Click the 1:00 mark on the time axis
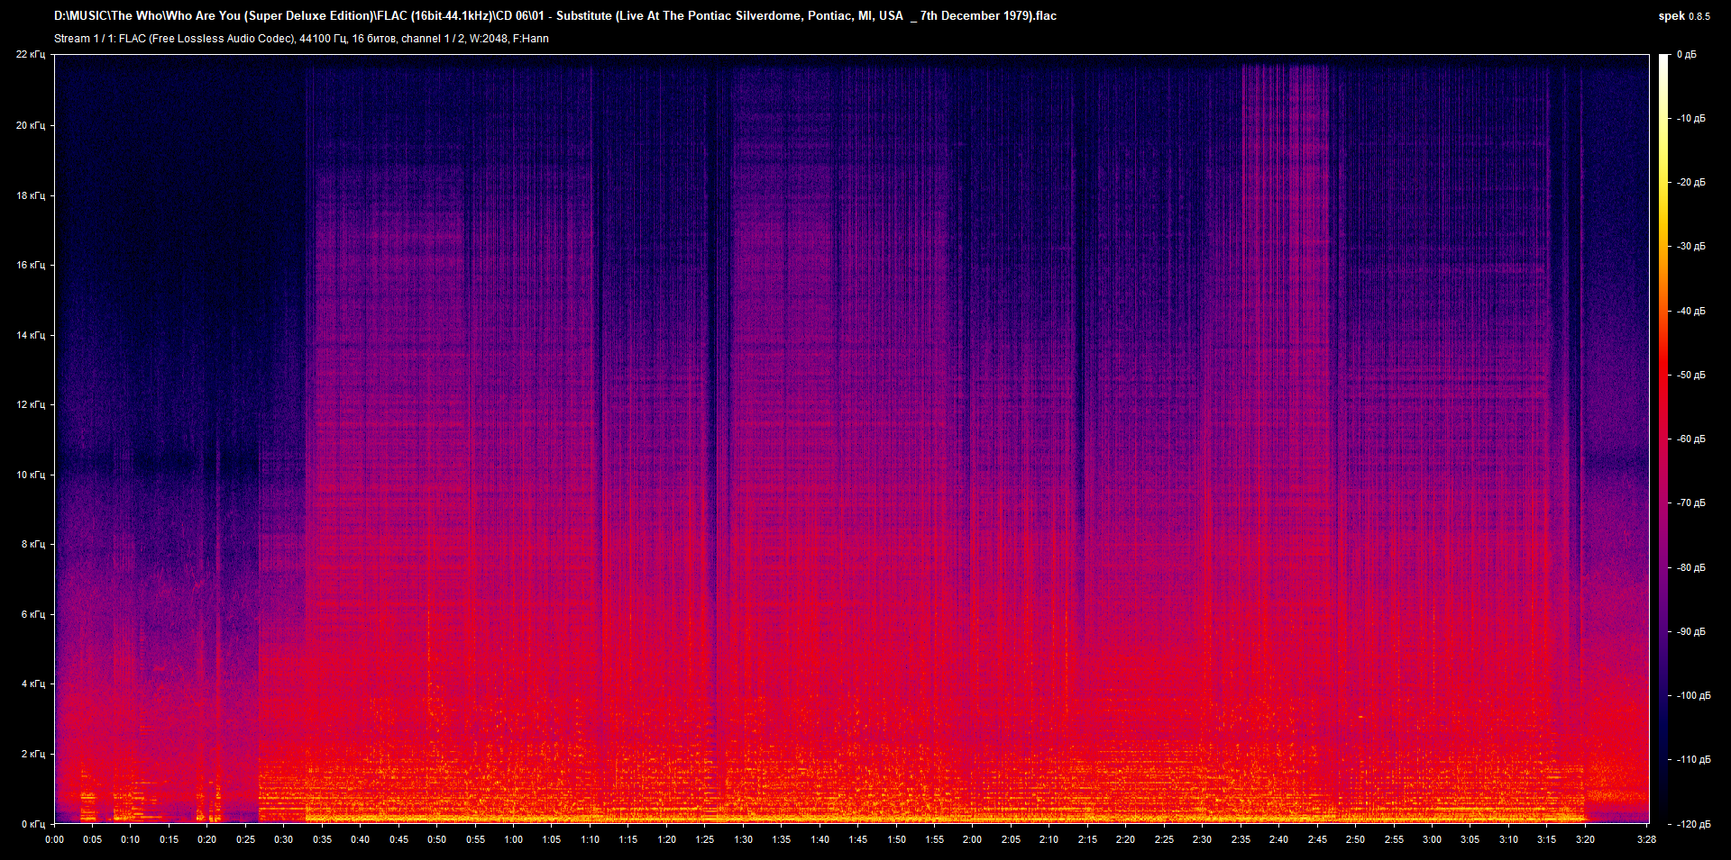Image resolution: width=1731 pixels, height=860 pixels. 513,839
